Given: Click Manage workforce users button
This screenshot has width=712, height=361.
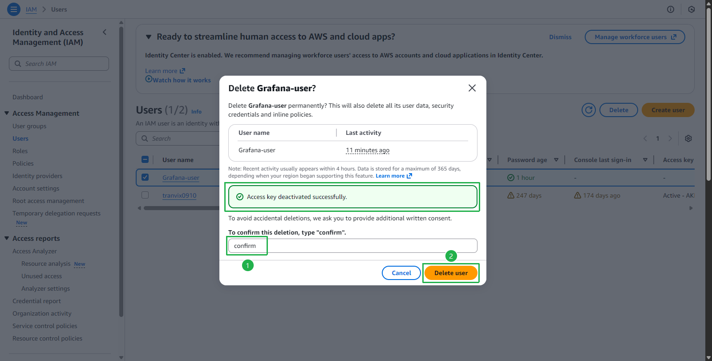Looking at the screenshot, I should (x=635, y=37).
